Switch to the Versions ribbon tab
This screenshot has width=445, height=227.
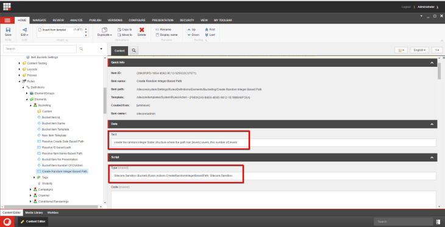115,21
